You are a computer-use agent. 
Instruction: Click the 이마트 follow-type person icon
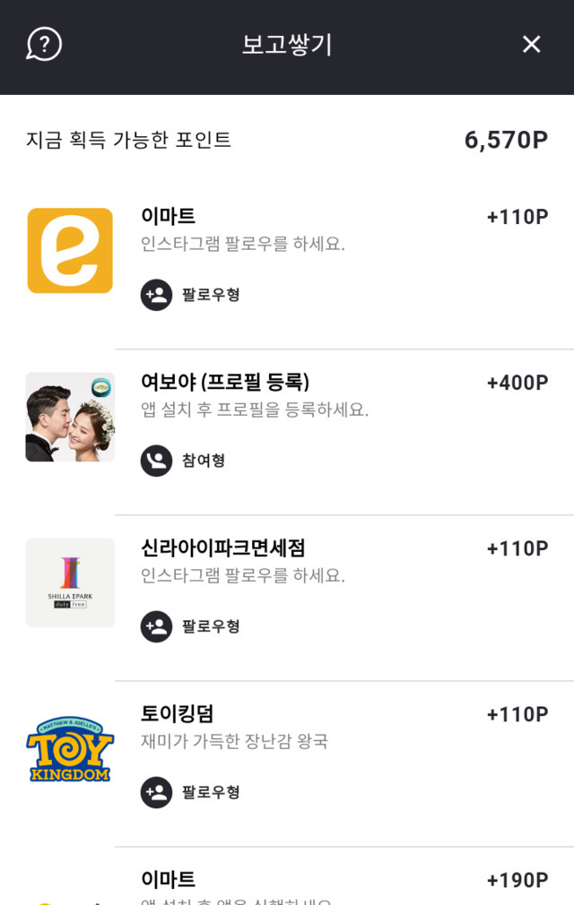[156, 295]
